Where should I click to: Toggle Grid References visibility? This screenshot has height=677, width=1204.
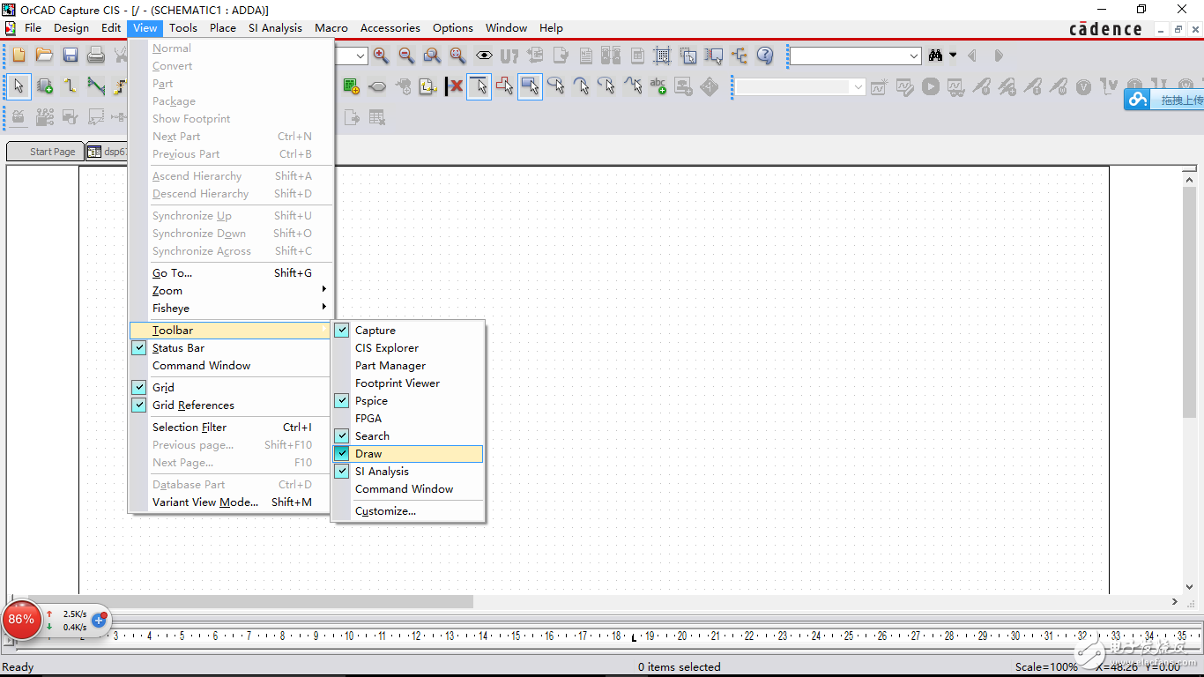(x=139, y=405)
